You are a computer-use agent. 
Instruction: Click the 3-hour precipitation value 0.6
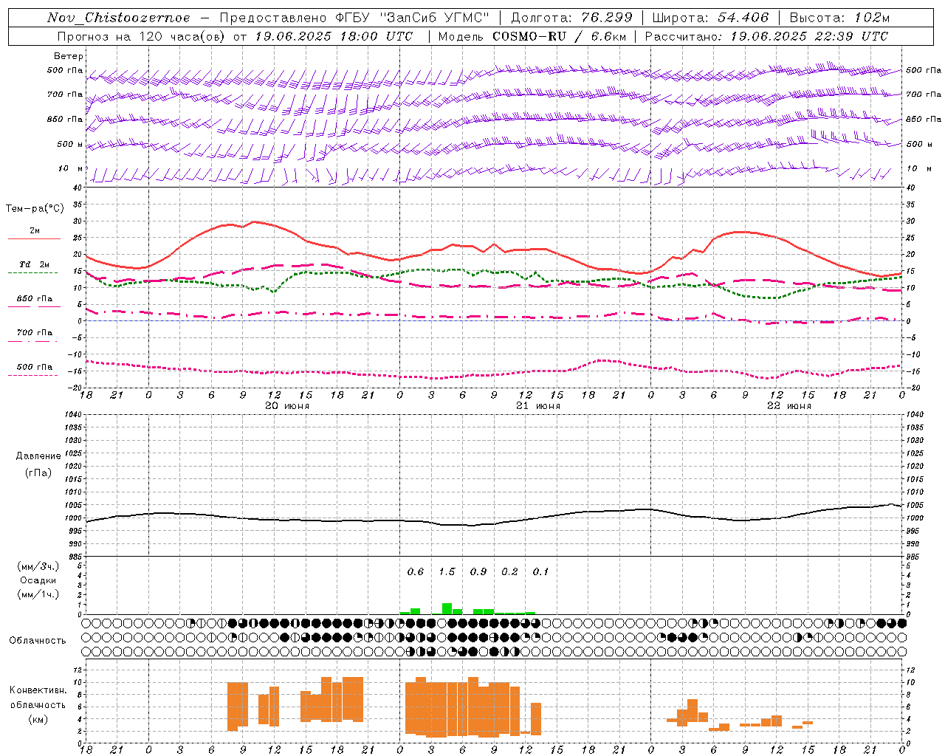point(416,571)
